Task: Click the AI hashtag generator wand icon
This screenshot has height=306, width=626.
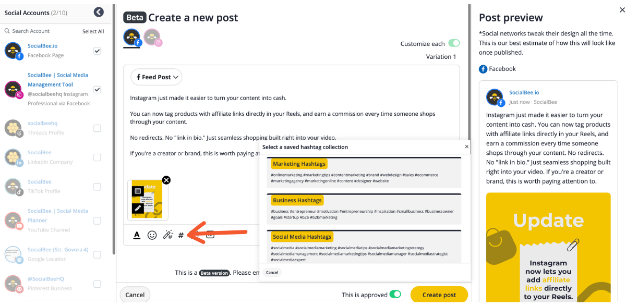Action: (x=167, y=235)
